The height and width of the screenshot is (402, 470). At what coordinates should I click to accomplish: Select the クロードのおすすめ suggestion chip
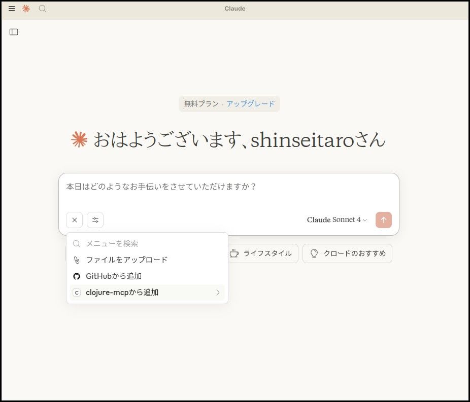(347, 253)
